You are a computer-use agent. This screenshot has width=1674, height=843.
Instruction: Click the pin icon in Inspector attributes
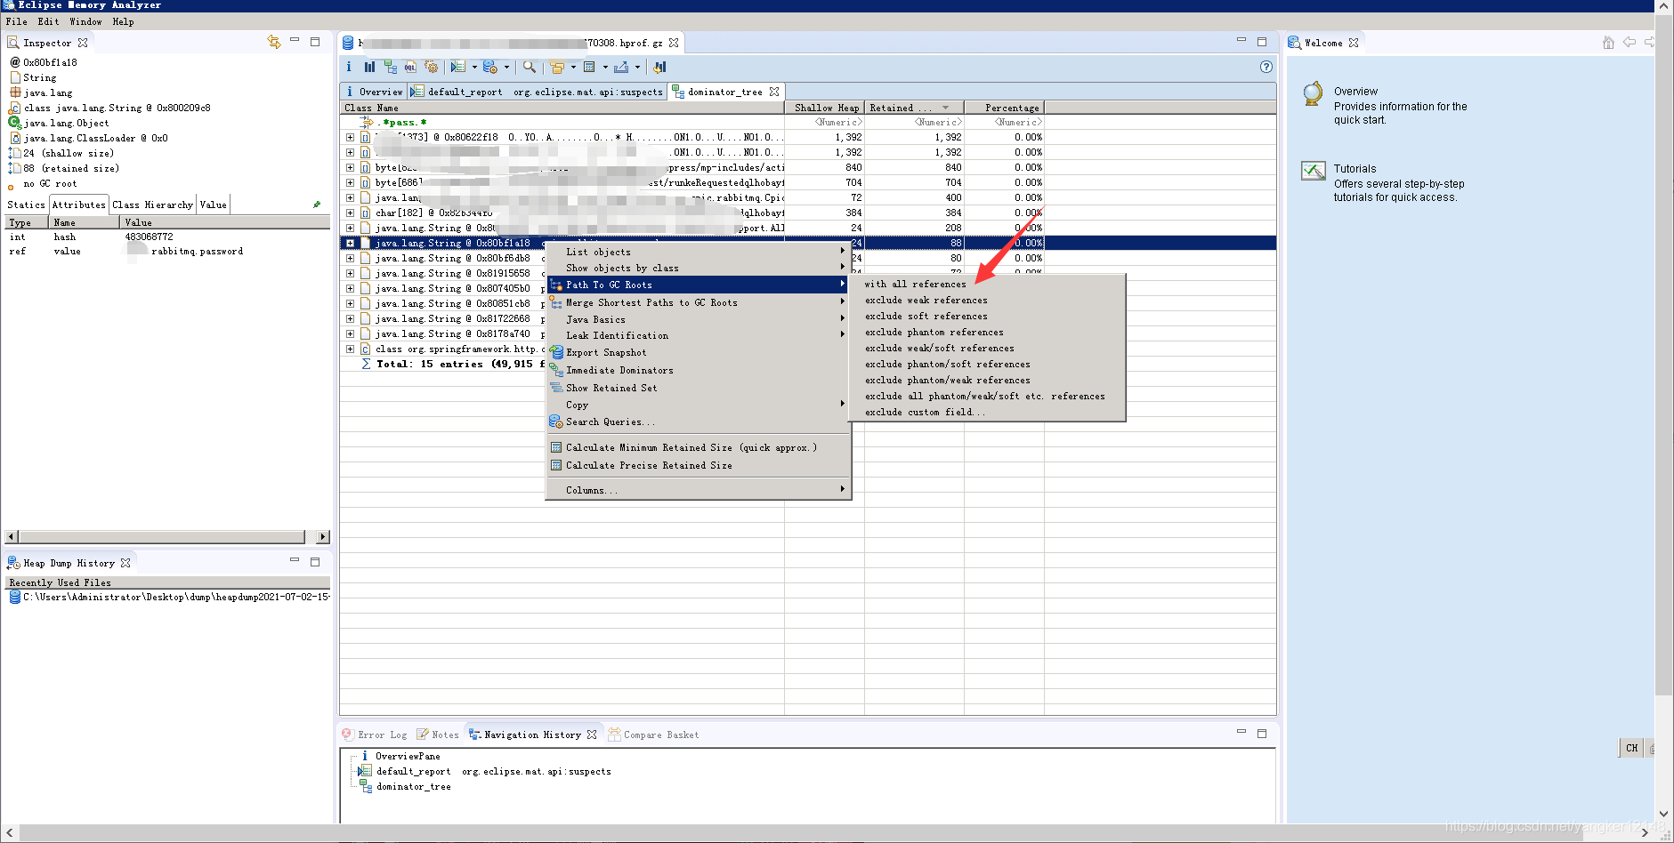316,205
